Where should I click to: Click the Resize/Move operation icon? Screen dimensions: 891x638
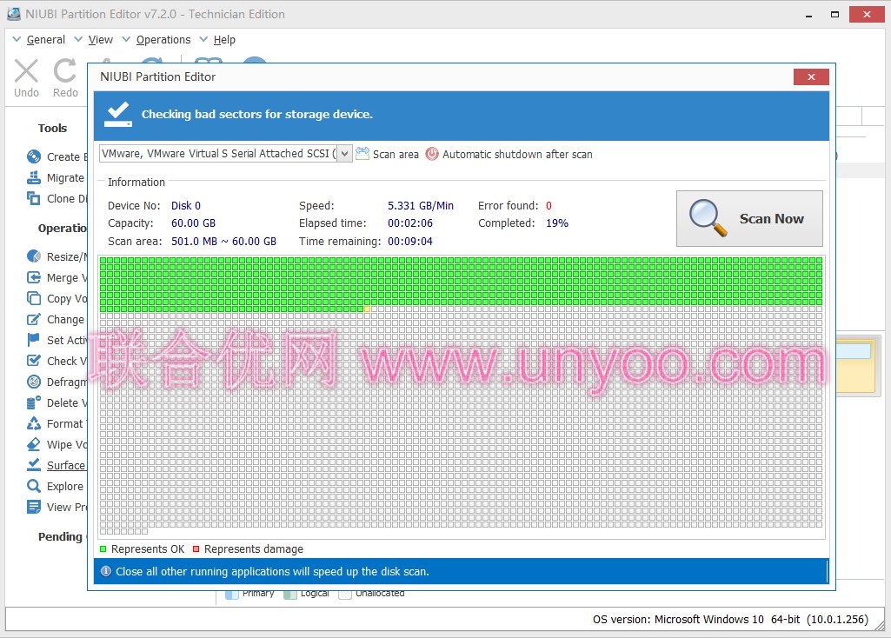pyautogui.click(x=34, y=256)
